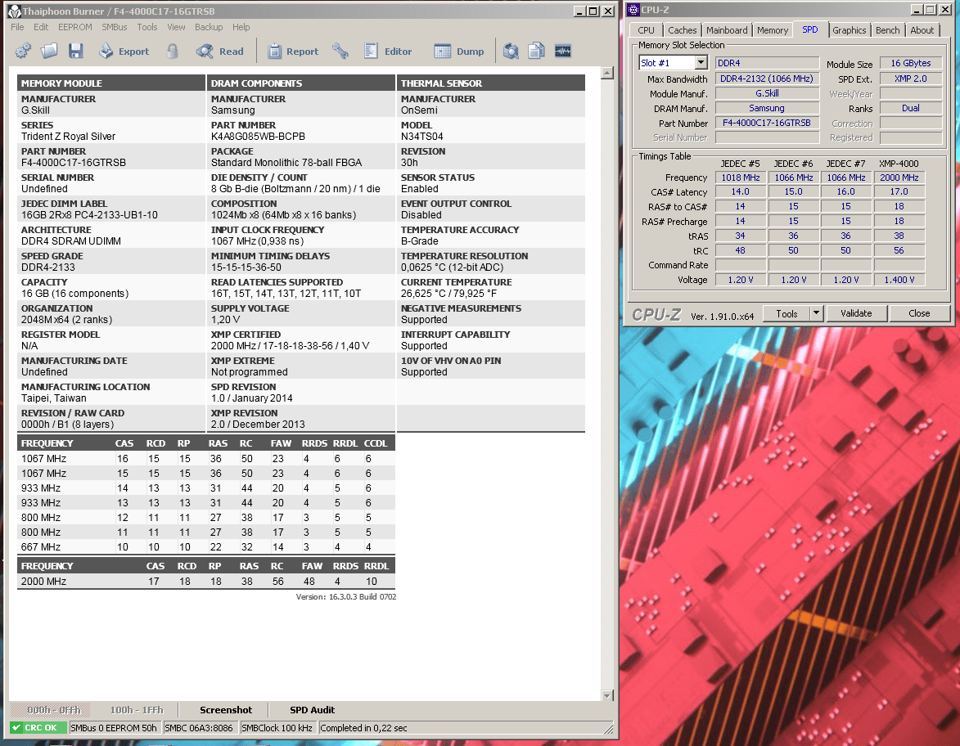Screen dimensions: 960x746
Task: Open the Graphics tab in CPU-Z
Action: click(850, 30)
